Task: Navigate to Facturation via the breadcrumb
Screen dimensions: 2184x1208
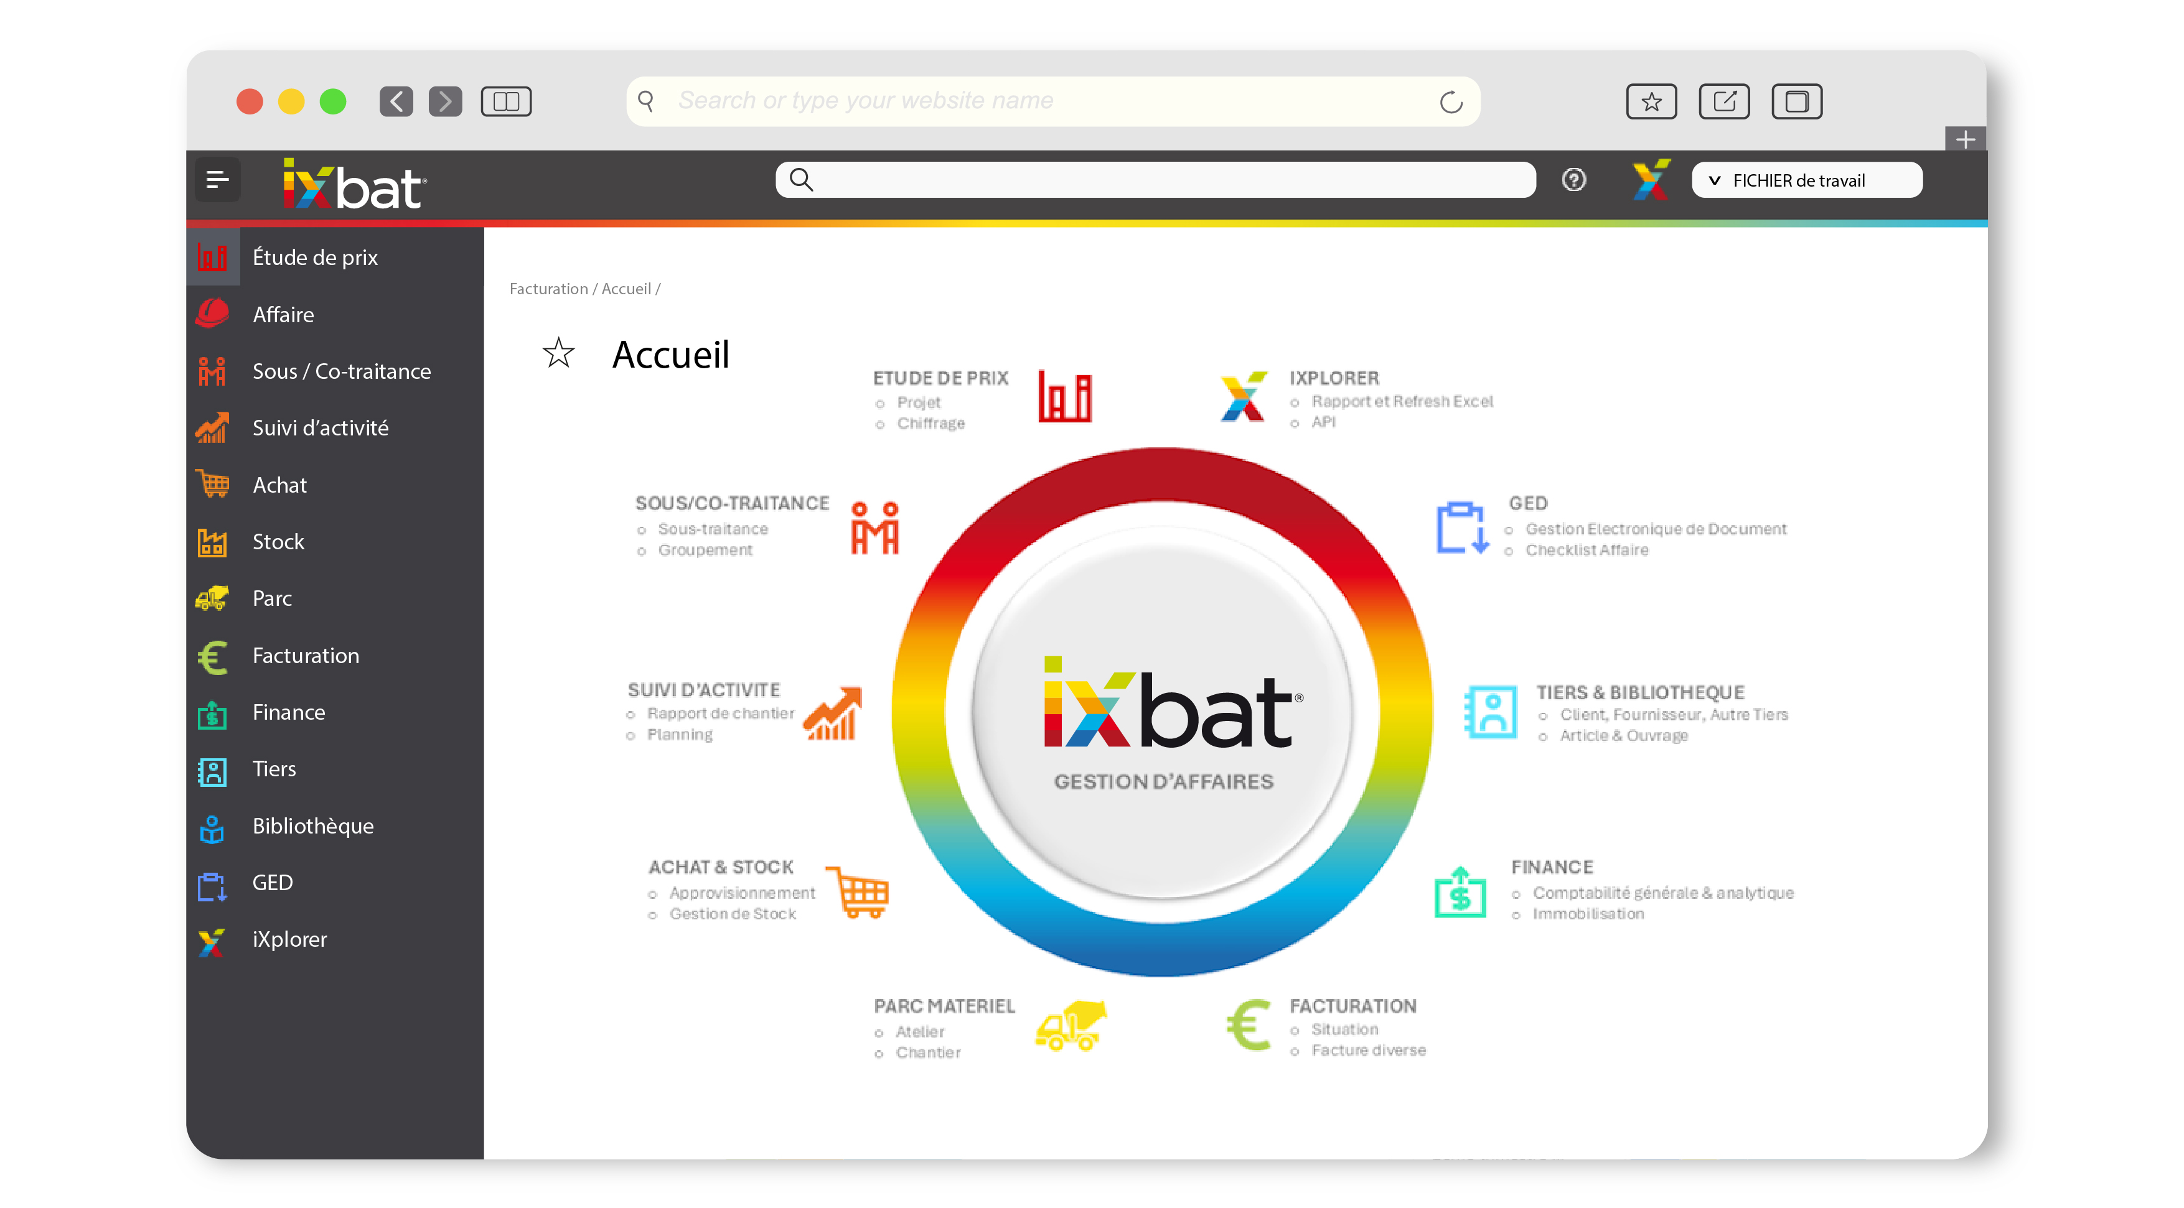Action: click(548, 288)
